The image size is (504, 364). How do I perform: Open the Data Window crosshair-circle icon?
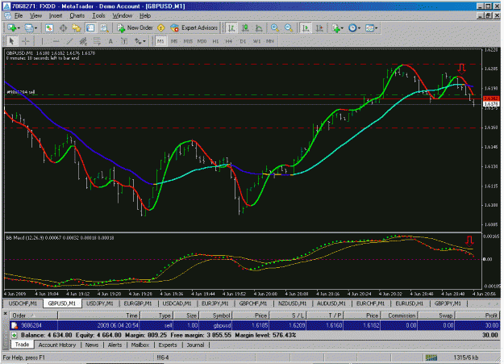[63, 28]
